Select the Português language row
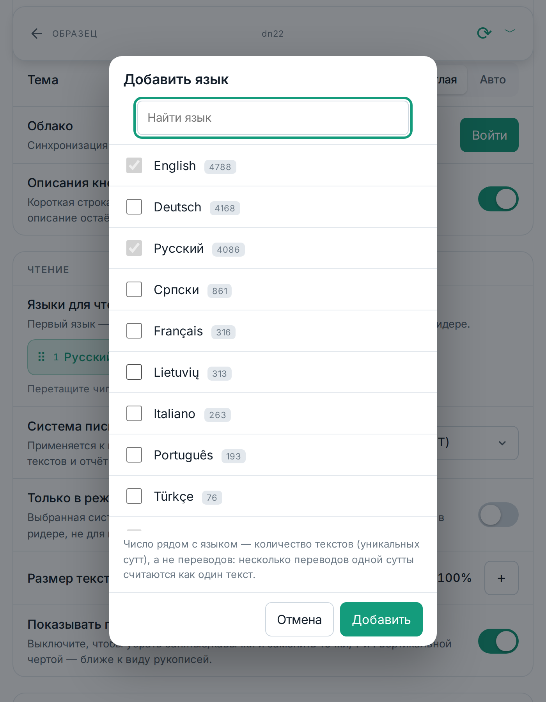 coord(273,455)
